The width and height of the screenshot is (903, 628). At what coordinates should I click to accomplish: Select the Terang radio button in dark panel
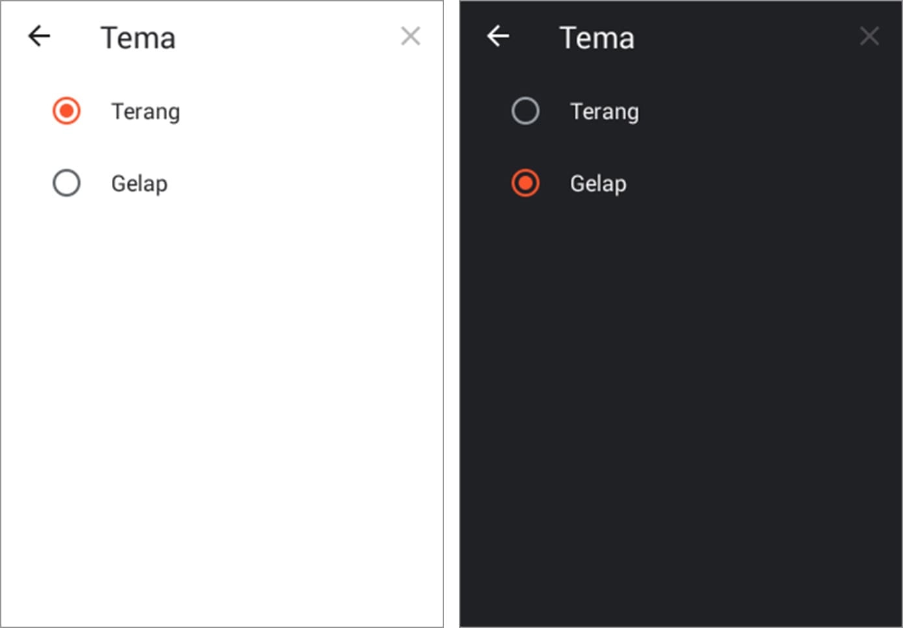525,111
